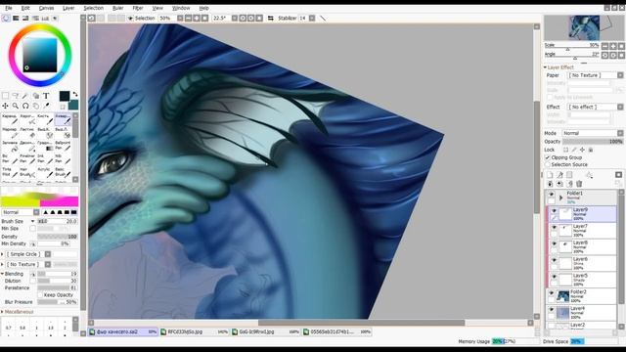
Task: Click the brush Density slider
Action: [x=57, y=237]
